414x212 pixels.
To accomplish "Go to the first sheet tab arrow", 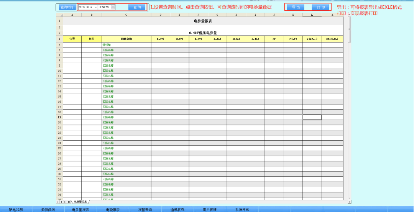I will point(58,202).
